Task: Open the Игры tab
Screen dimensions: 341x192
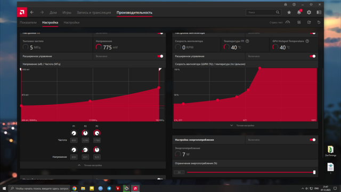Action: [x=67, y=13]
